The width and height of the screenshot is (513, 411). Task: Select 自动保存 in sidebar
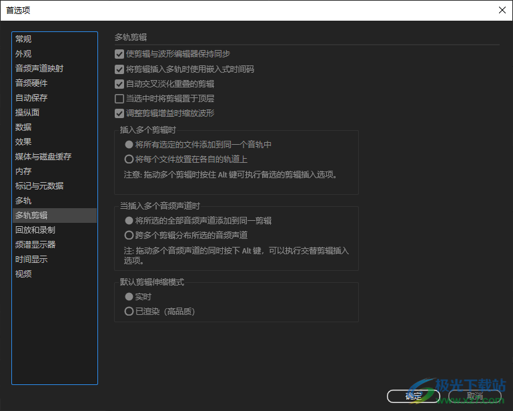[55, 98]
